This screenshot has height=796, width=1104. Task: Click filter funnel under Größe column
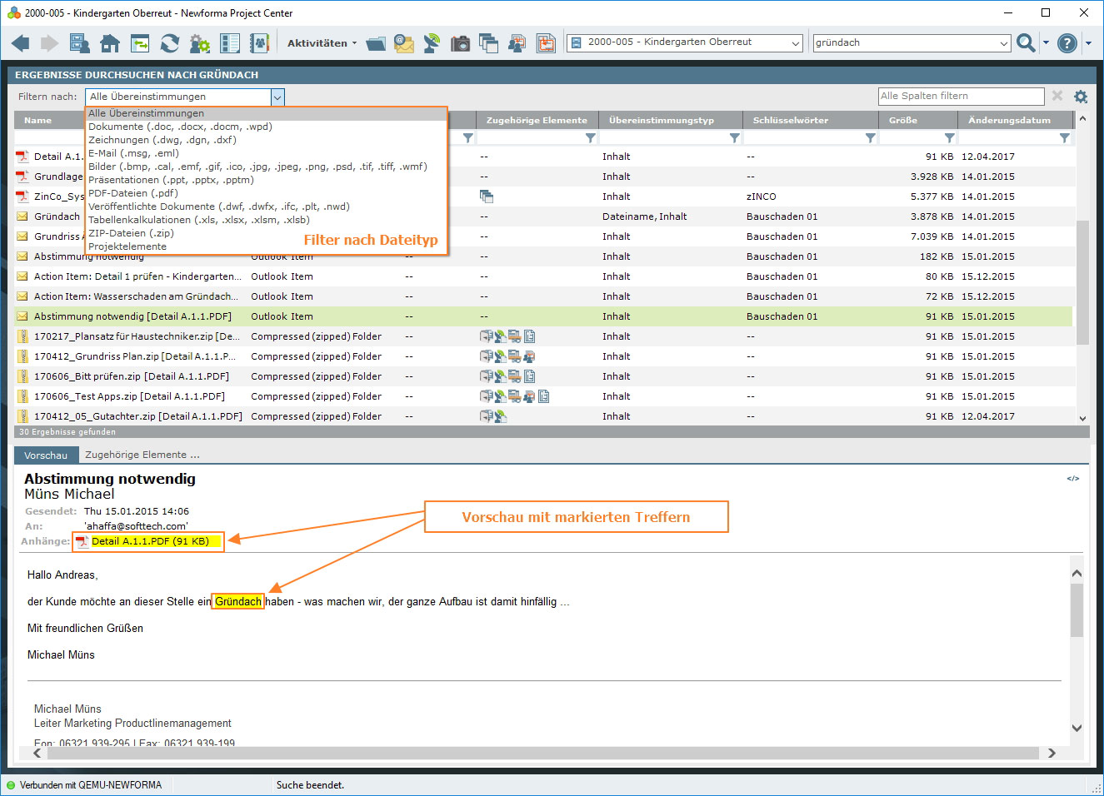pyautogui.click(x=950, y=138)
